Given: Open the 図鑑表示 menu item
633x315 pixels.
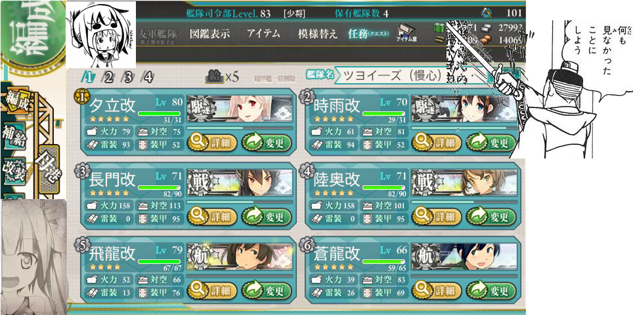Looking at the screenshot, I should click(209, 34).
